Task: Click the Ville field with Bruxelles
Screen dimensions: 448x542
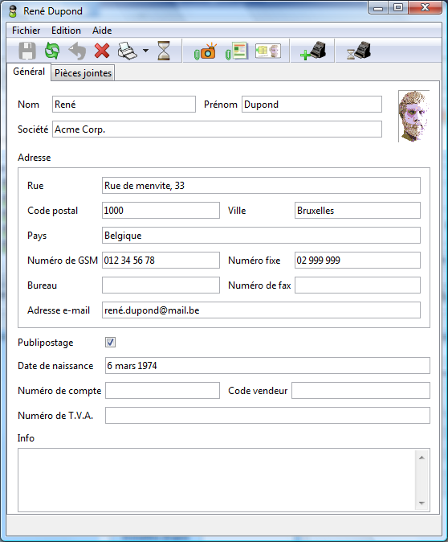Action: tap(357, 211)
